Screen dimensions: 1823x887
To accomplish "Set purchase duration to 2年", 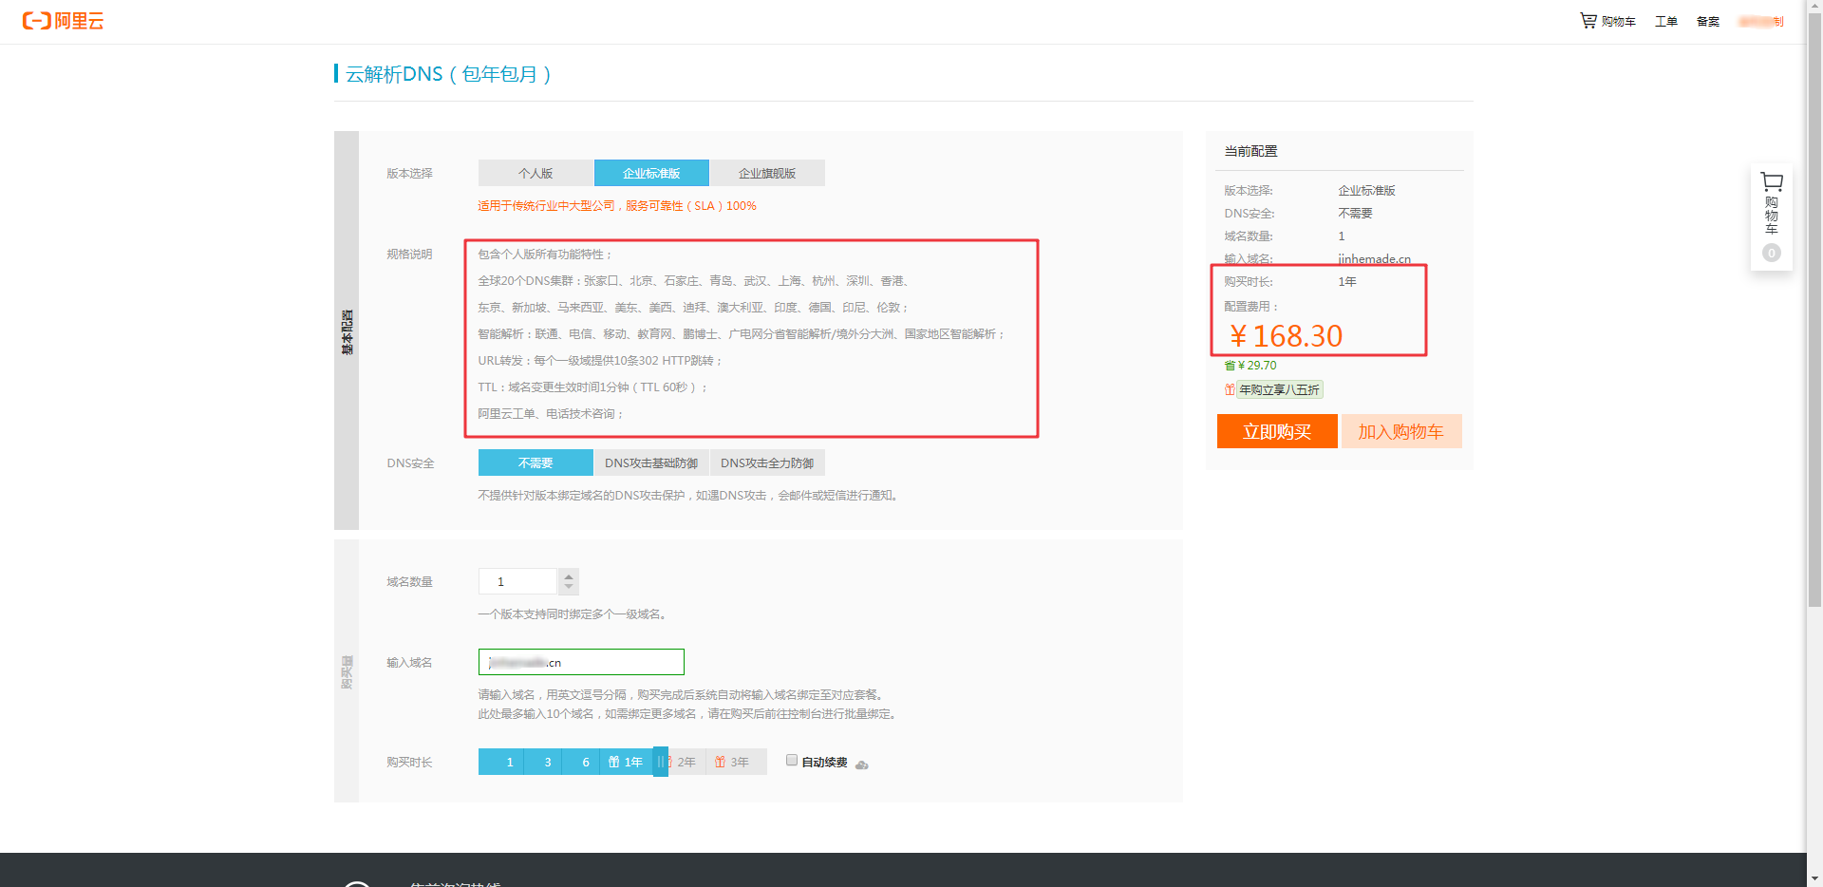I will (x=687, y=762).
